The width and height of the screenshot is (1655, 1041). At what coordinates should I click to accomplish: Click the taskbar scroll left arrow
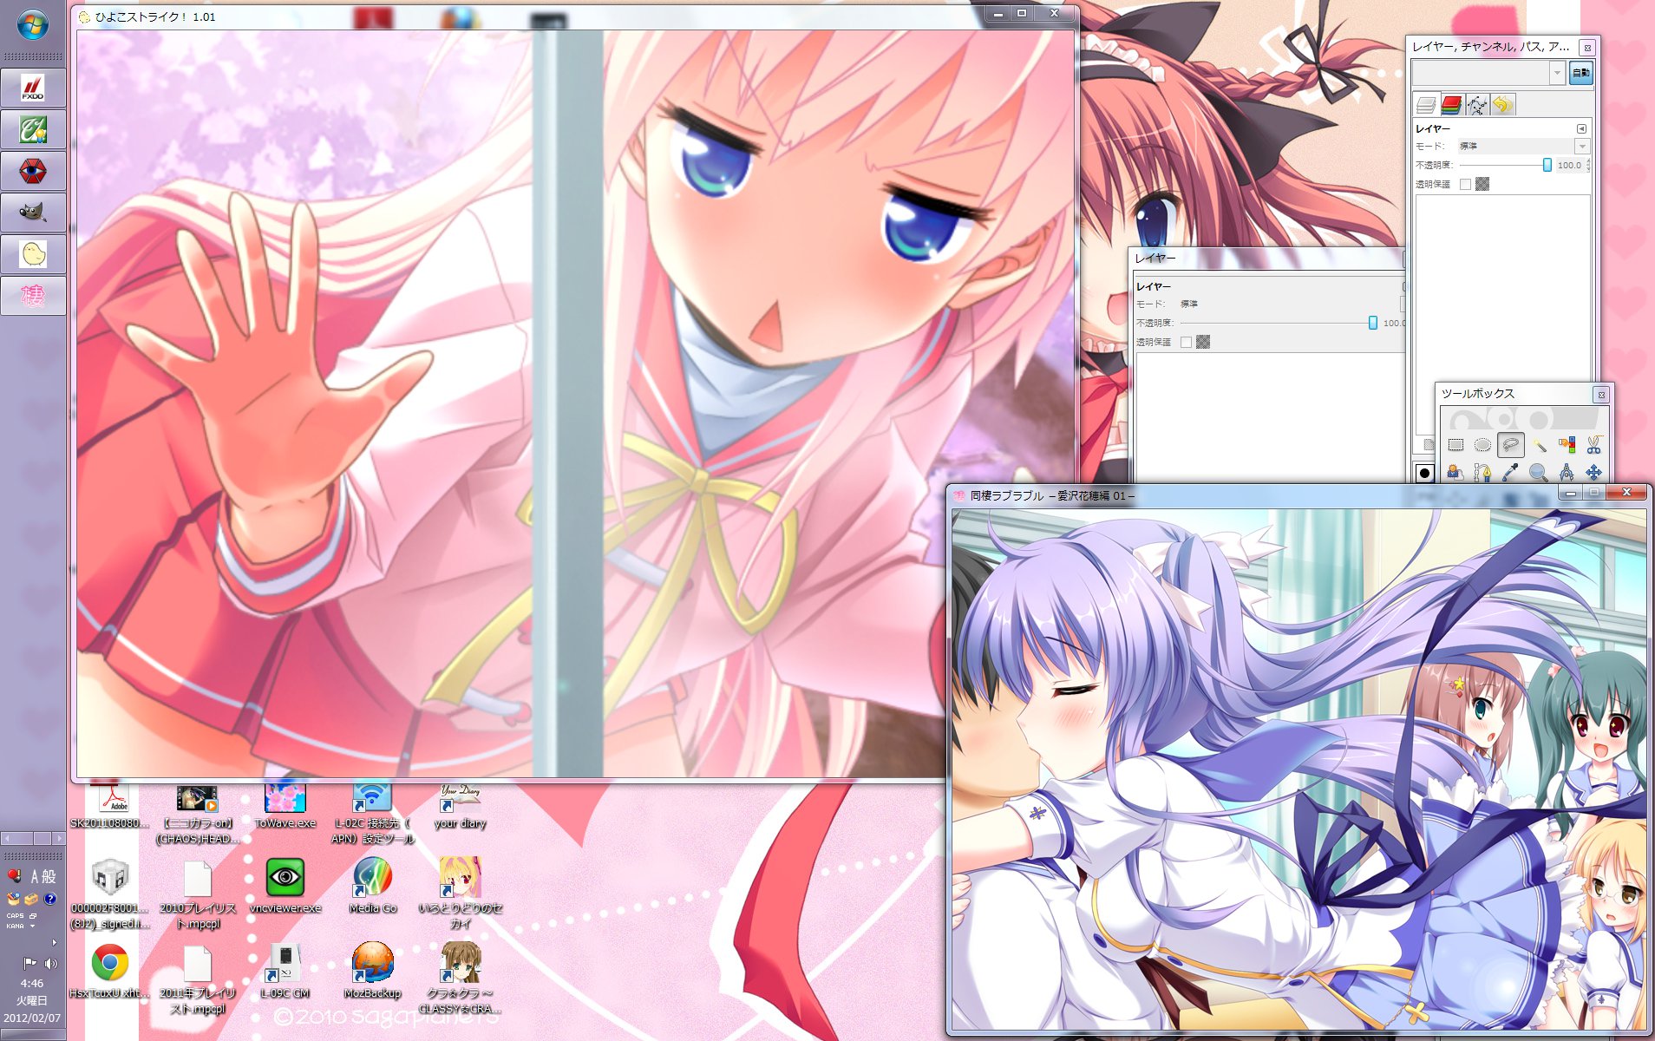[6, 838]
